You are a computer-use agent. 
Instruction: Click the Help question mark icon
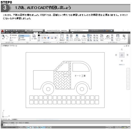click(112, 31)
